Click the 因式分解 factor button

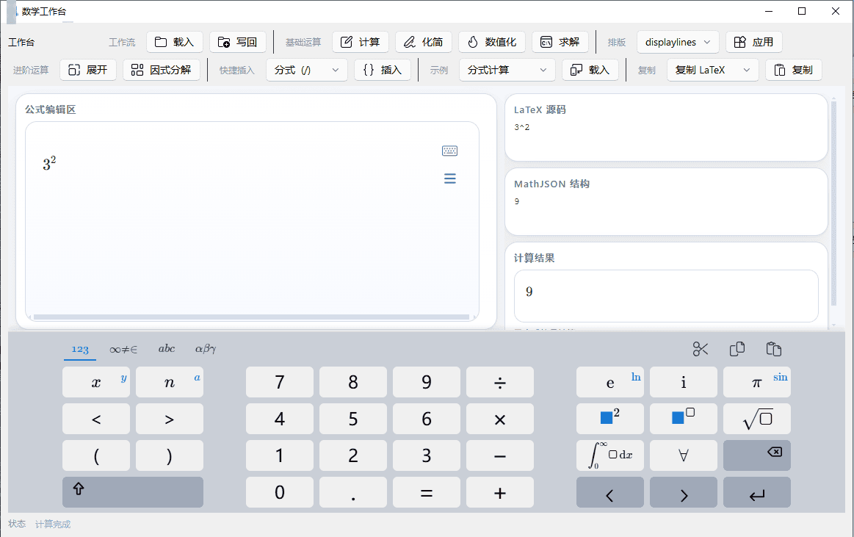(162, 70)
